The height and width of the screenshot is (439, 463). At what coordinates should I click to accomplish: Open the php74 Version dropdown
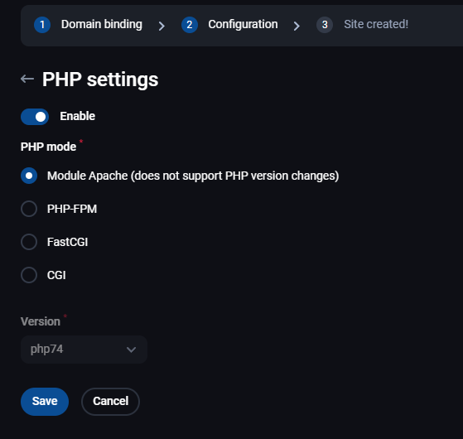(84, 350)
